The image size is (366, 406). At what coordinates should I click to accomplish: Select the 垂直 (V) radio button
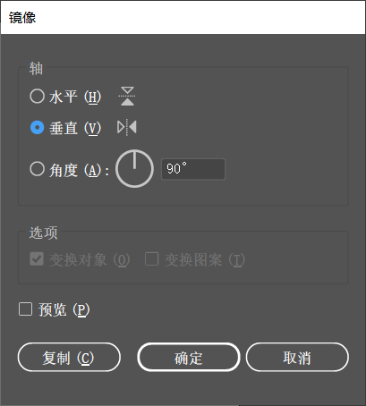pyautogui.click(x=38, y=127)
